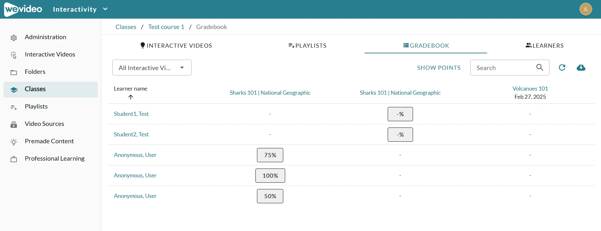
Task: Switch to the Interactive Videos tab
Action: pyautogui.click(x=176, y=45)
